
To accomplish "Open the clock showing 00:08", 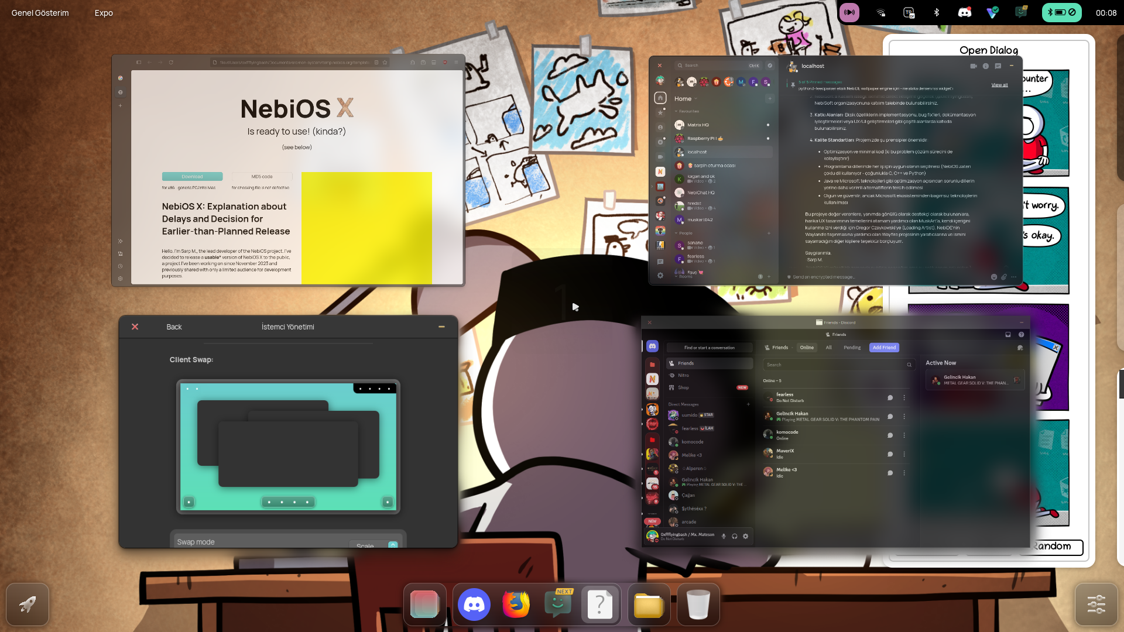I will click(x=1106, y=13).
